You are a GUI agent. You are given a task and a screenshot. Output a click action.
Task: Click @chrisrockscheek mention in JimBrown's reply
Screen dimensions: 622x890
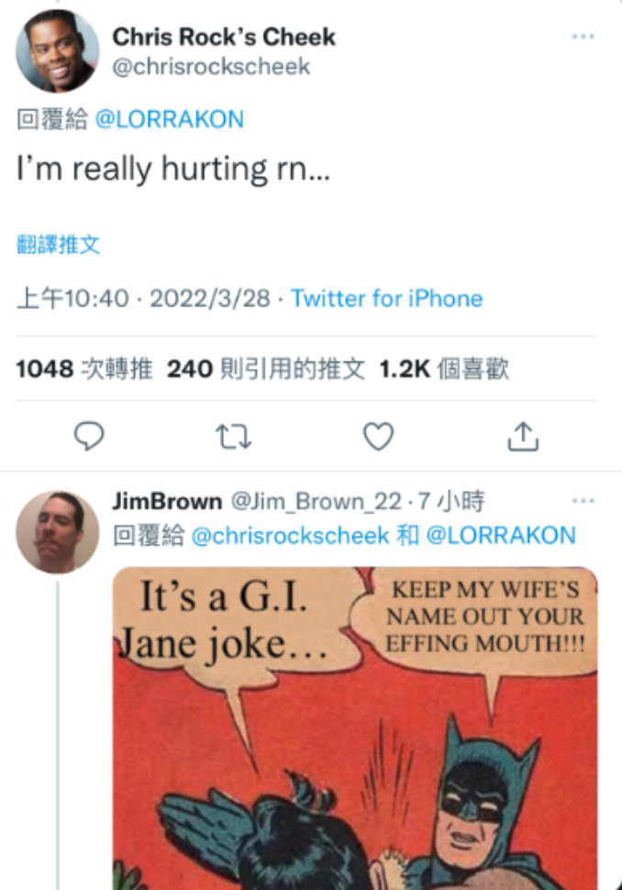291,535
